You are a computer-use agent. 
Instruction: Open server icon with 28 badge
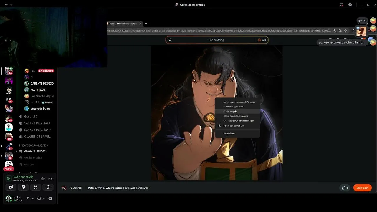[x=9, y=118]
